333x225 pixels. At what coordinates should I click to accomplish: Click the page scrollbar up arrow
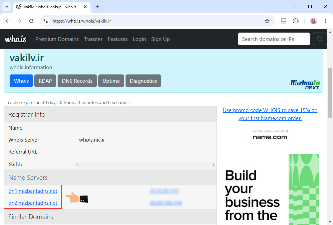(x=330, y=32)
